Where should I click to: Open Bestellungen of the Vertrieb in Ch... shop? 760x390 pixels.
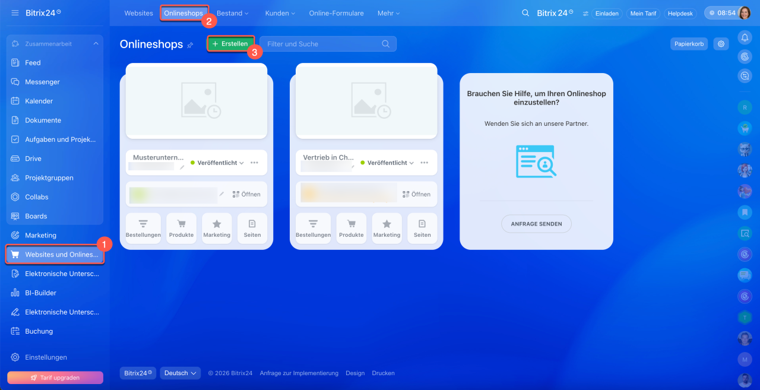pos(313,228)
